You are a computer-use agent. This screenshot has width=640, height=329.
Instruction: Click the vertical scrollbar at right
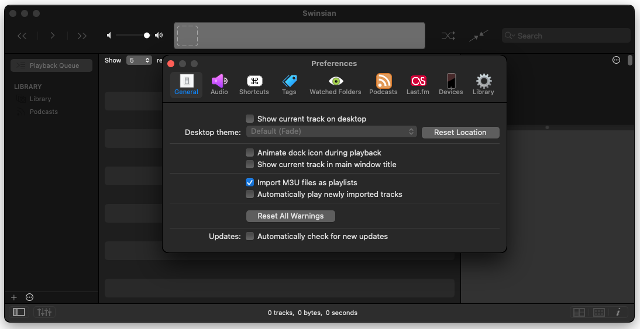coord(630,60)
